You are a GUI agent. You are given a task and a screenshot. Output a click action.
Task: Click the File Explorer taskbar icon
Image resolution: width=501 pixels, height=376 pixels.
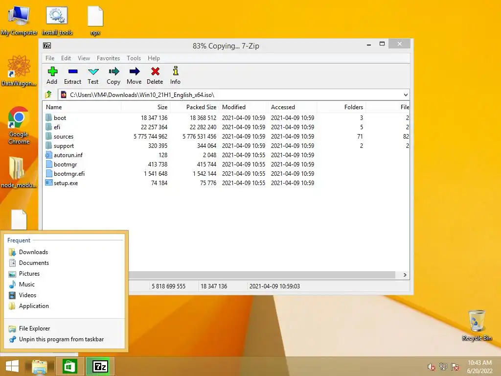[39, 366]
